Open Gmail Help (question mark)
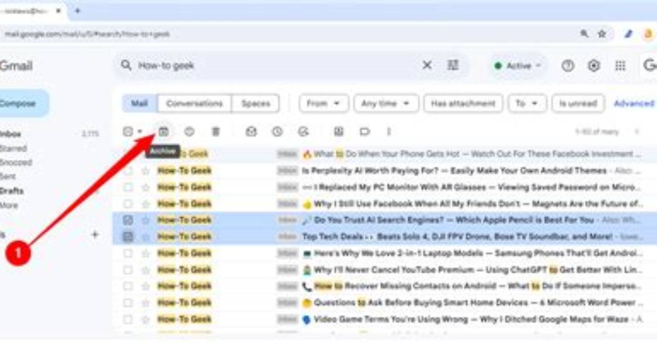This screenshot has height=343, width=657. [568, 66]
